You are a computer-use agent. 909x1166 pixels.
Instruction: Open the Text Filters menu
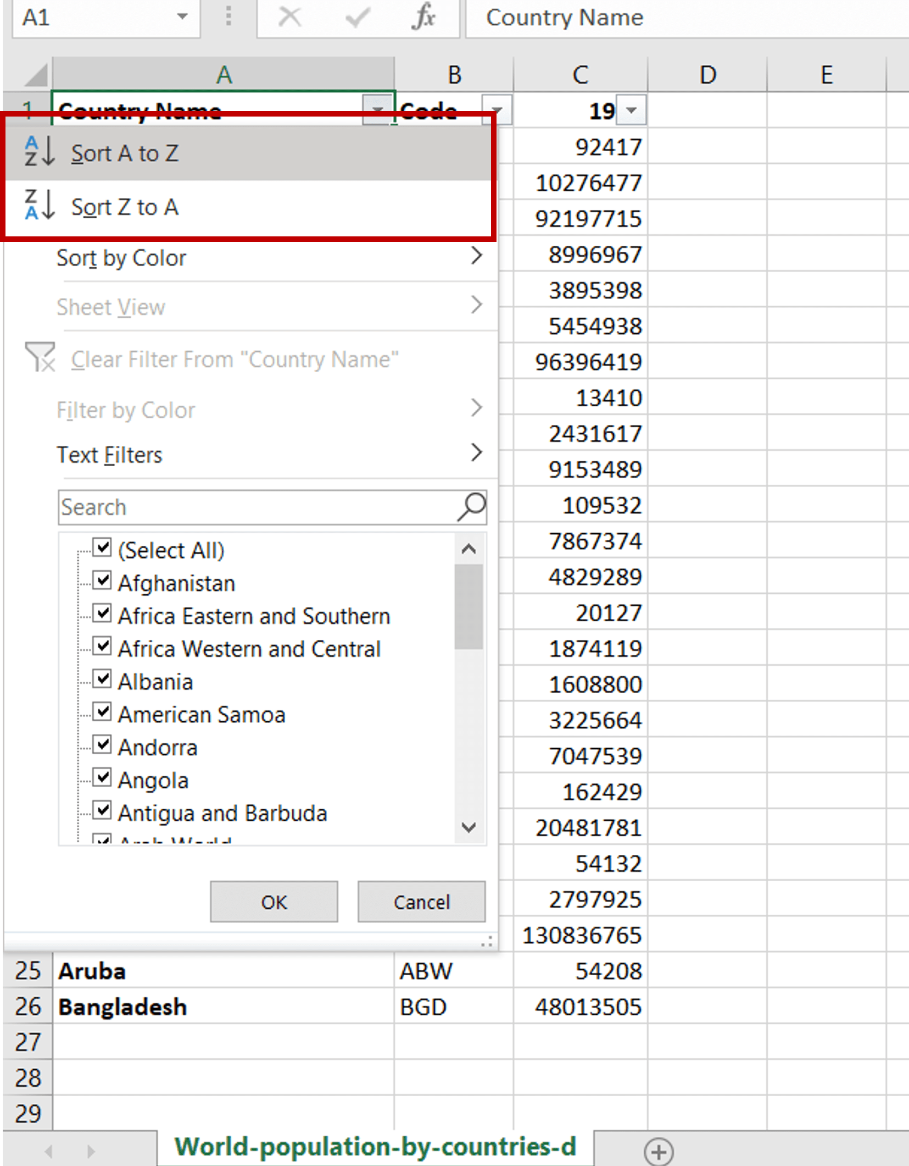109,454
